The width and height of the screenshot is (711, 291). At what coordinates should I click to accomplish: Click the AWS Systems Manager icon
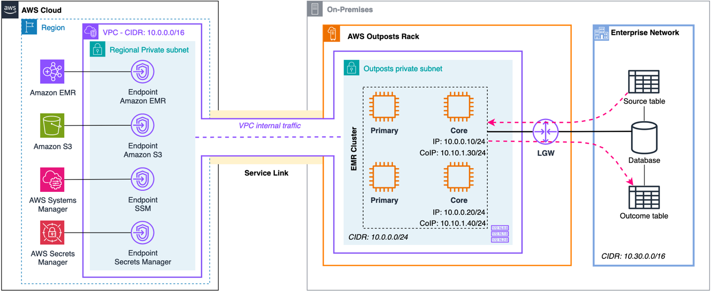pos(53,179)
